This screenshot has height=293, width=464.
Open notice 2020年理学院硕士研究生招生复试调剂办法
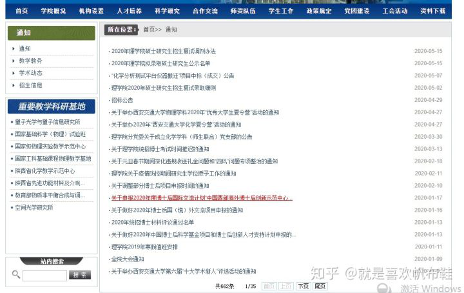pyautogui.click(x=163, y=51)
